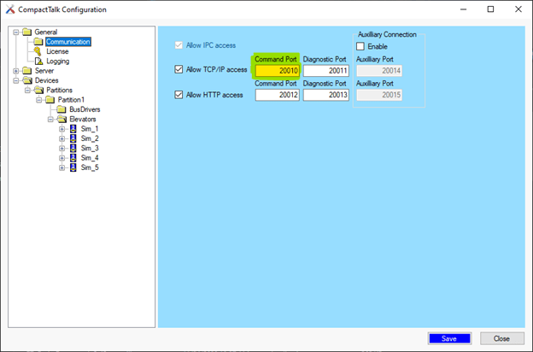Image resolution: width=533 pixels, height=352 pixels.
Task: Click the License key icon
Action: pos(38,51)
